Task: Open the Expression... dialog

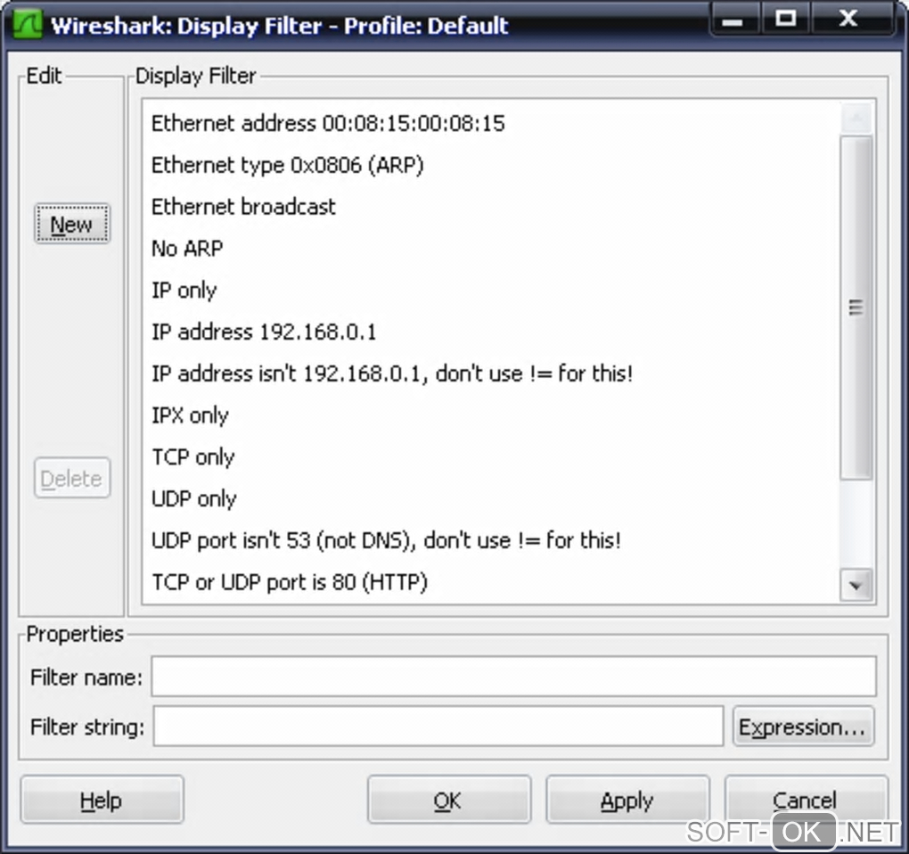Action: (x=803, y=727)
